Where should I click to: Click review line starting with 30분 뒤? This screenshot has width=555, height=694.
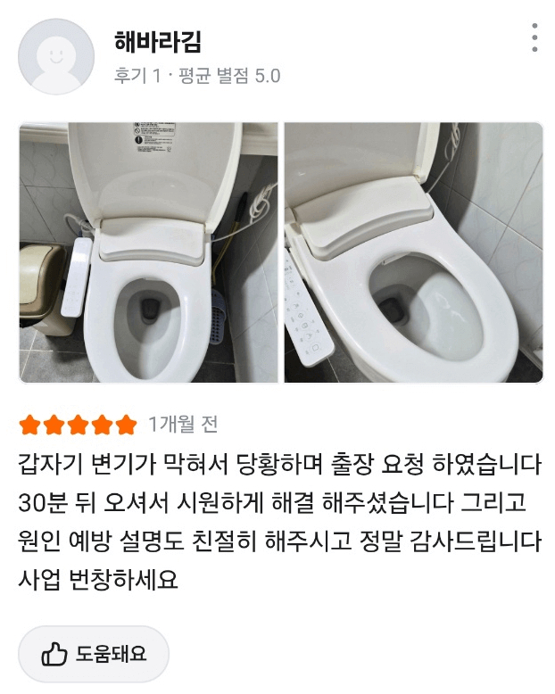pos(272,502)
